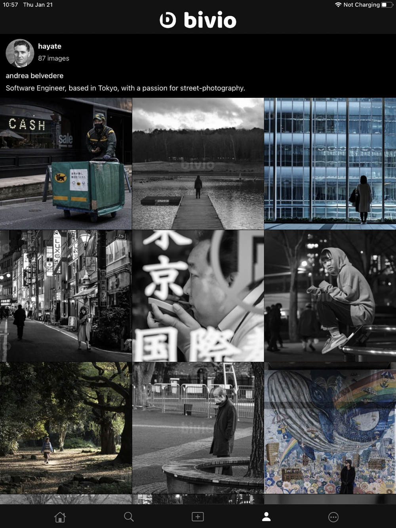The image size is (396, 528).
Task: Open the Search tab
Action: [x=129, y=517]
